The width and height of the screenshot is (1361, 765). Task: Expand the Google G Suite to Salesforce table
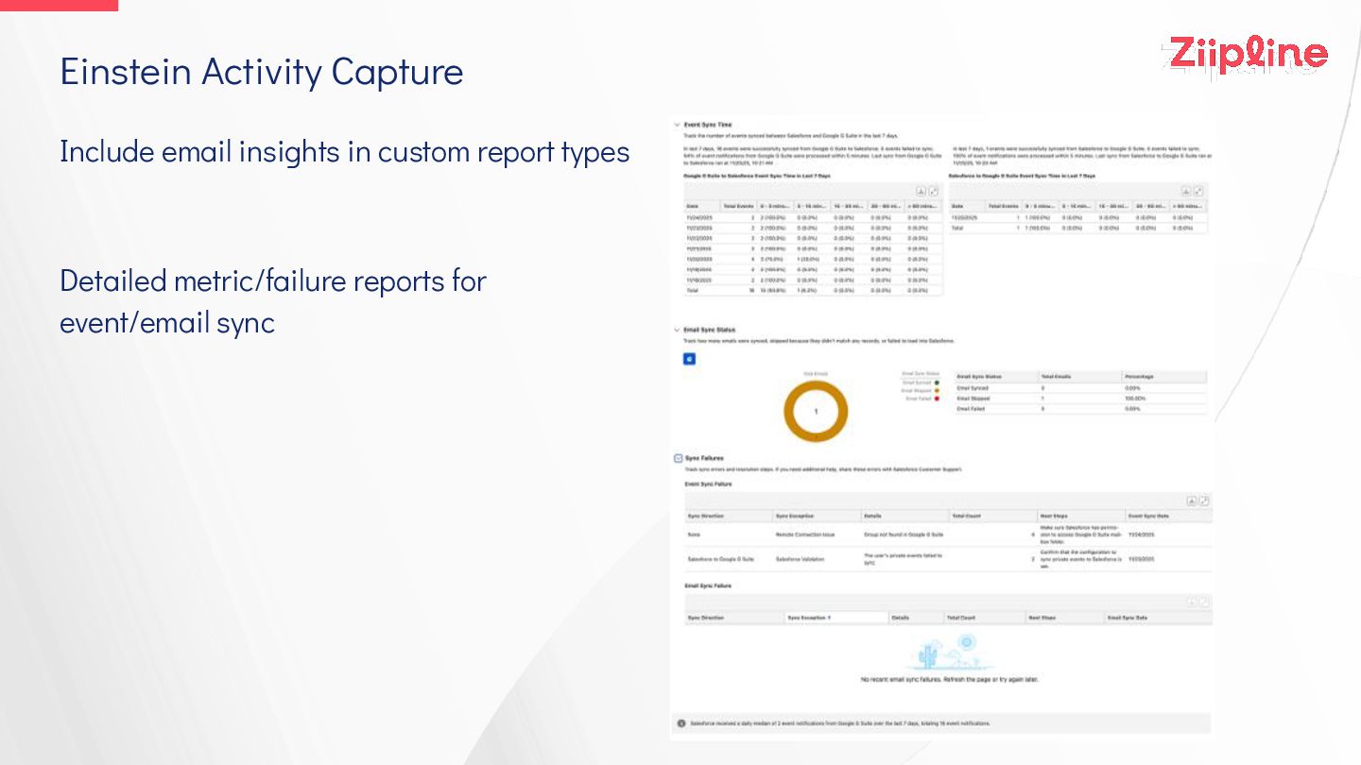(934, 191)
